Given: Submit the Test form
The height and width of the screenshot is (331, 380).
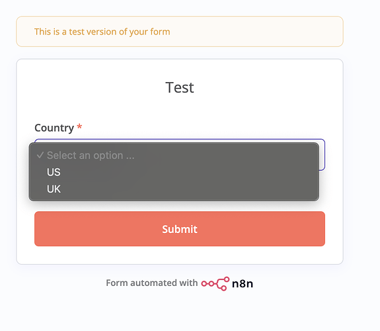Looking at the screenshot, I should coord(180,229).
